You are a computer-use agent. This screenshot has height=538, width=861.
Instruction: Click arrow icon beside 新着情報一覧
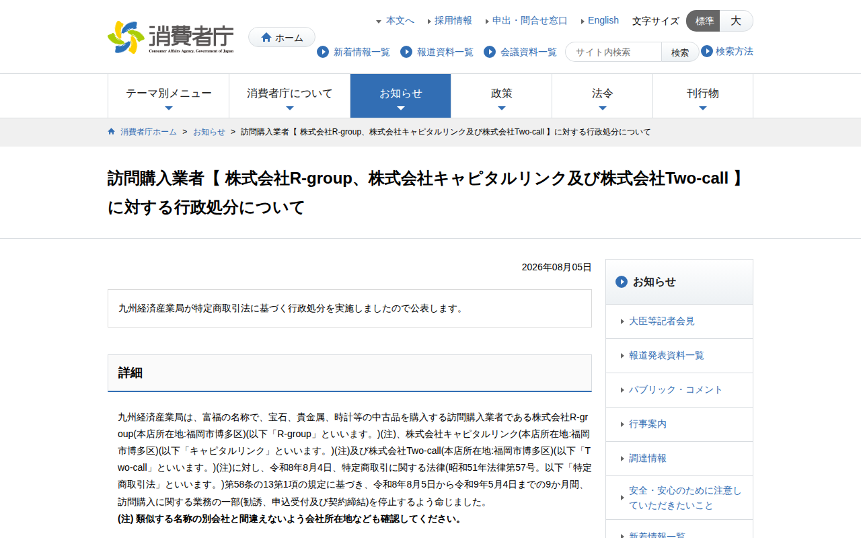pyautogui.click(x=323, y=52)
